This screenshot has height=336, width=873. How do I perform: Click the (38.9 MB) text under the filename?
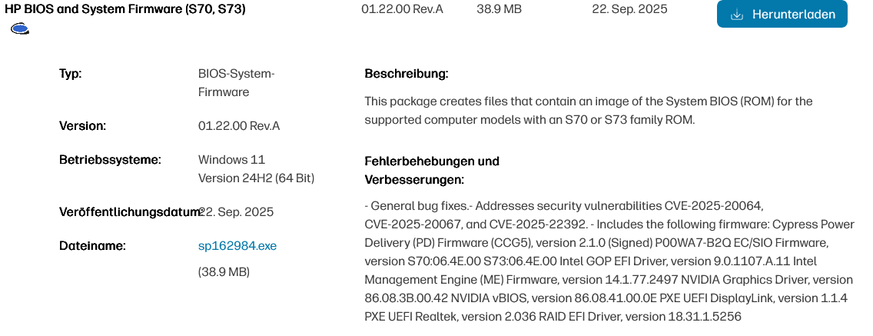tap(224, 272)
